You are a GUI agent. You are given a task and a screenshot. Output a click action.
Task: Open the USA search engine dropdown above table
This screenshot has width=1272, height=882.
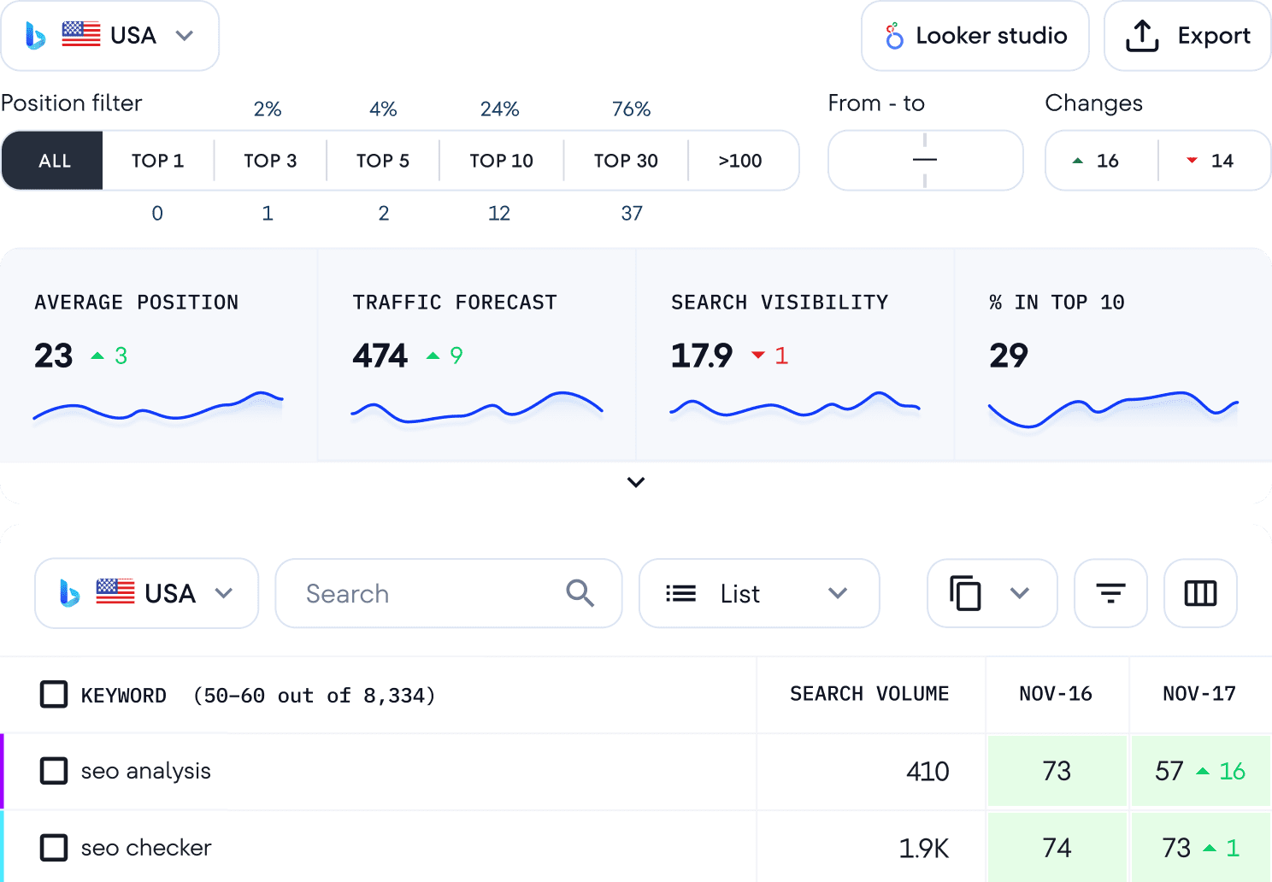pos(146,593)
